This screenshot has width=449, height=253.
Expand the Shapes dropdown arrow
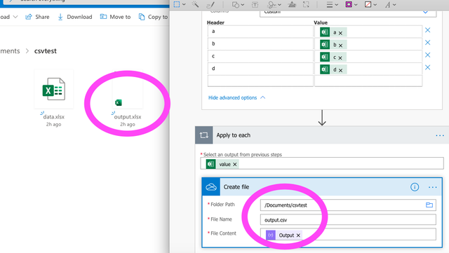pyautogui.click(x=243, y=5)
